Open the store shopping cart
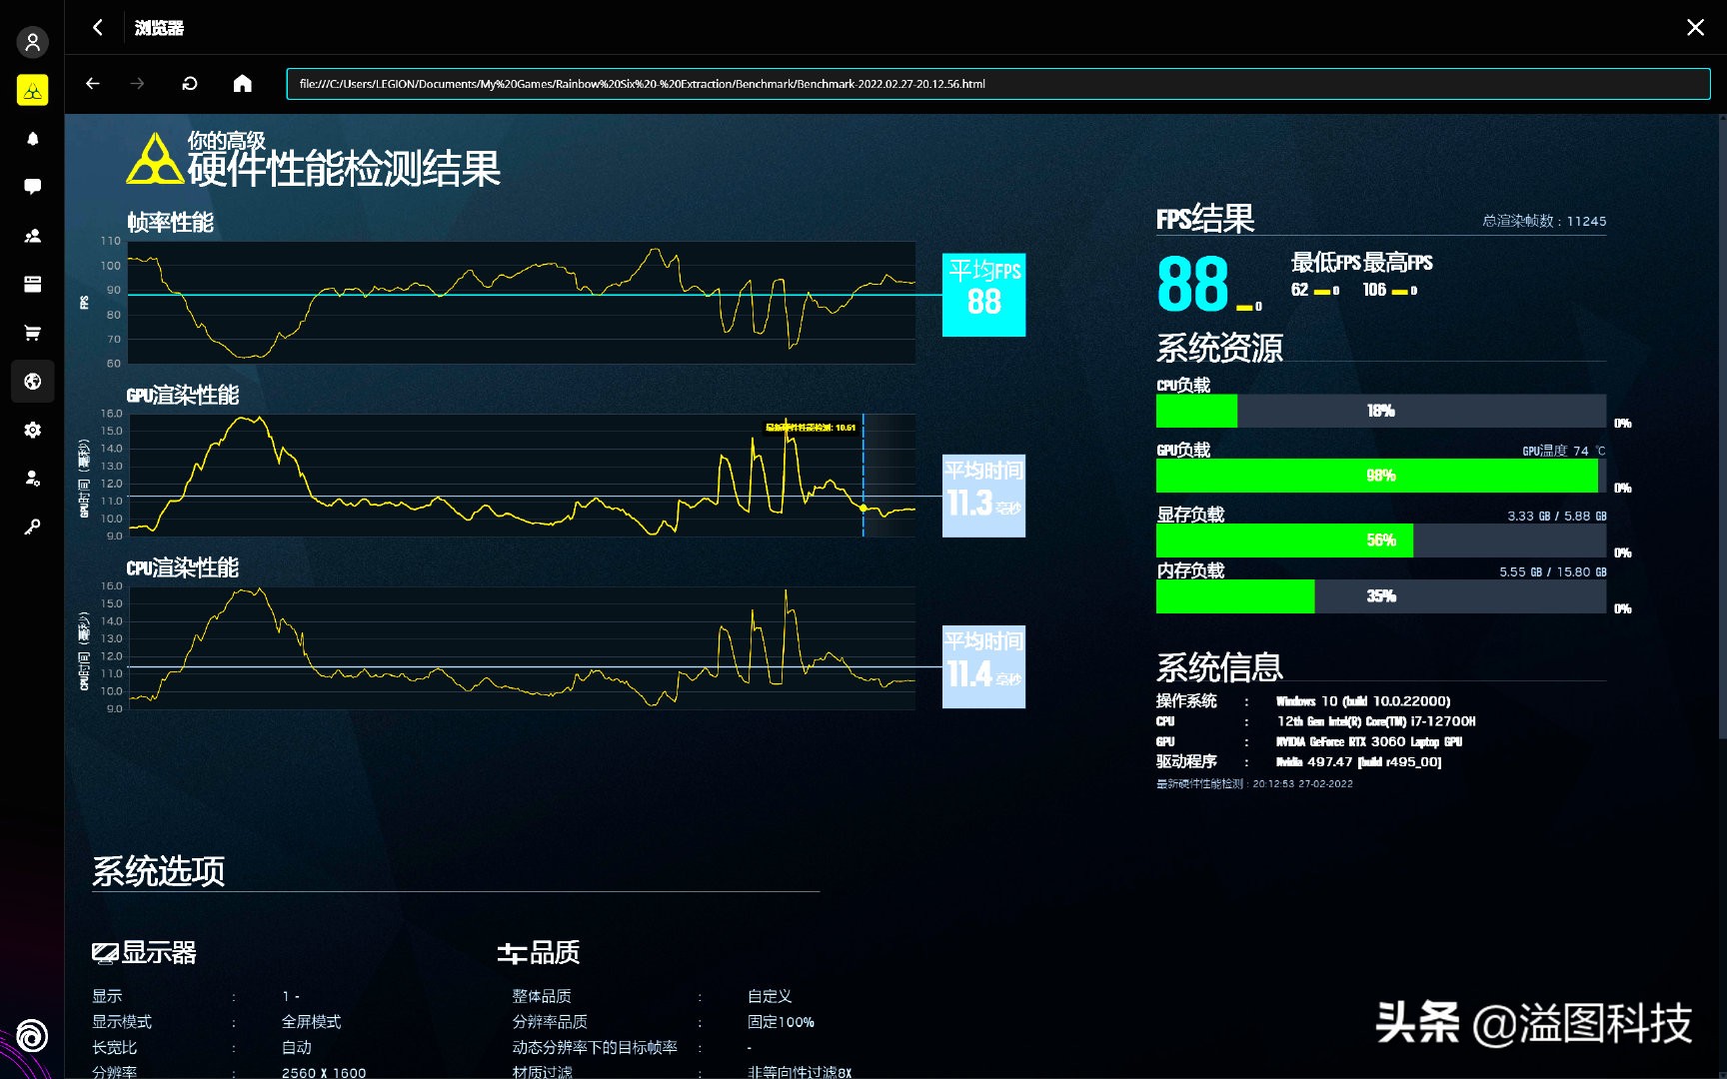 coord(33,333)
